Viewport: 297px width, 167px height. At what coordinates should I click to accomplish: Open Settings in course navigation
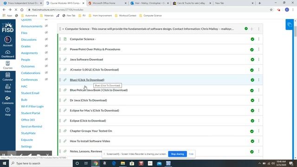click(26, 147)
